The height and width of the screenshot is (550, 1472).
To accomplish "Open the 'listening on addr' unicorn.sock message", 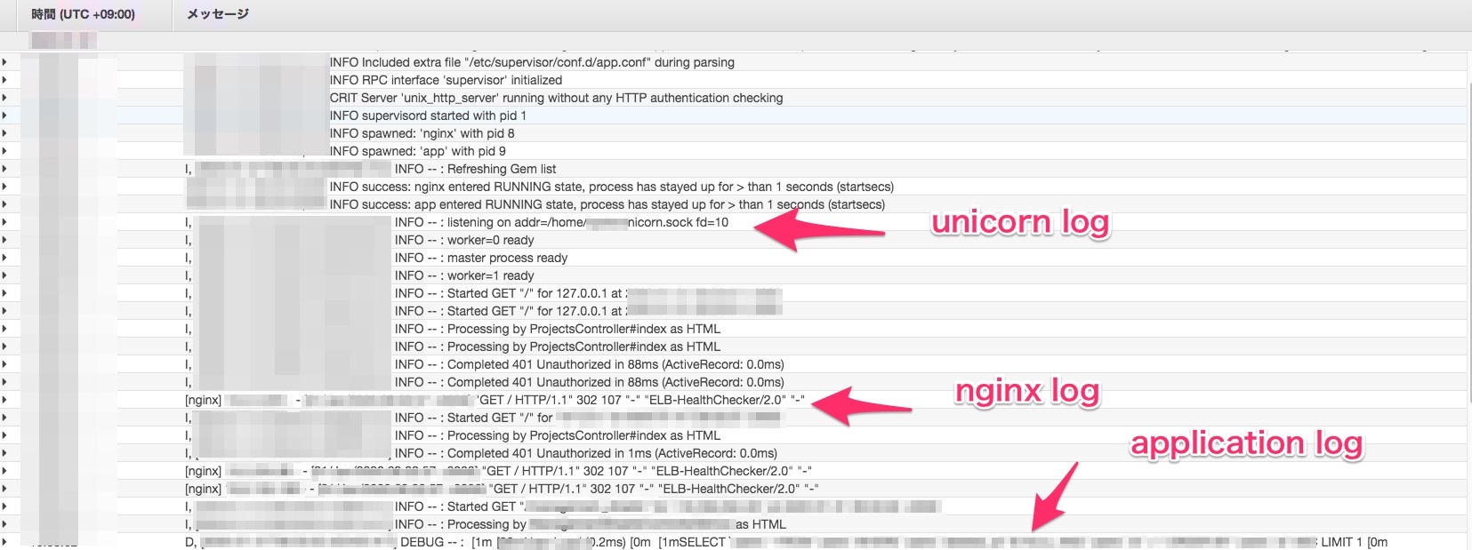I will [x=560, y=222].
